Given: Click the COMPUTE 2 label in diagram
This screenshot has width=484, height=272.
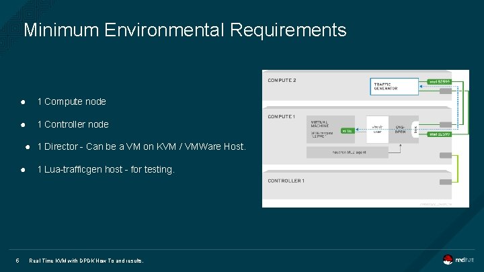Looking at the screenshot, I should click(282, 80).
